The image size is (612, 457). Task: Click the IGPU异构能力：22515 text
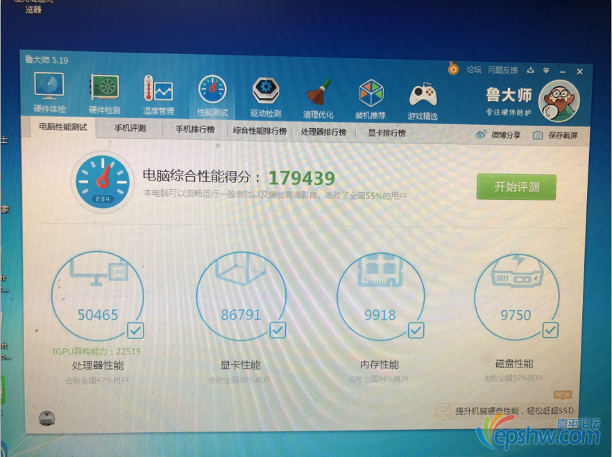click(x=97, y=352)
